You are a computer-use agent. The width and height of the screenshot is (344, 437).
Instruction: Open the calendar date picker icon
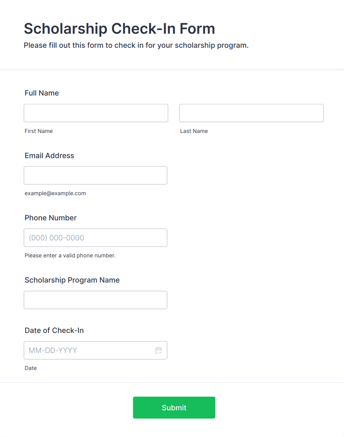tap(159, 350)
